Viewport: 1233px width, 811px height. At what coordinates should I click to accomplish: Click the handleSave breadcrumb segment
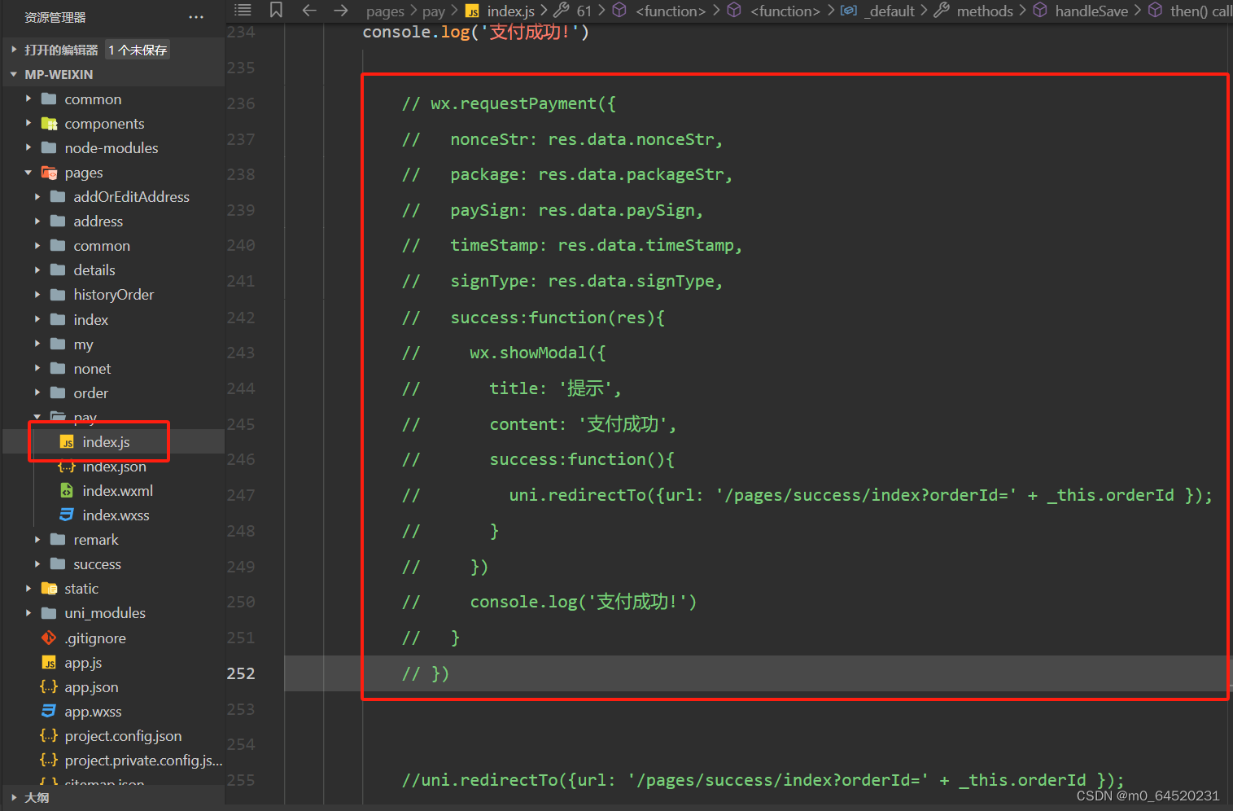pyautogui.click(x=1091, y=11)
